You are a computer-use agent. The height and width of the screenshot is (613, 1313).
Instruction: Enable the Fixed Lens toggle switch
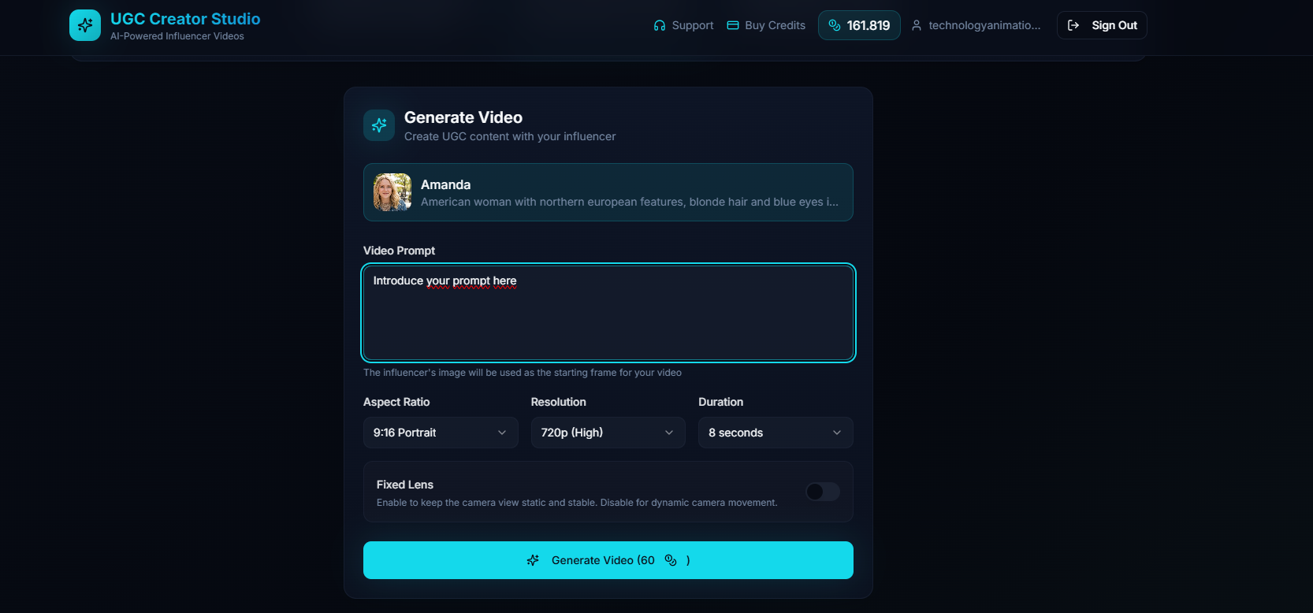pos(823,492)
